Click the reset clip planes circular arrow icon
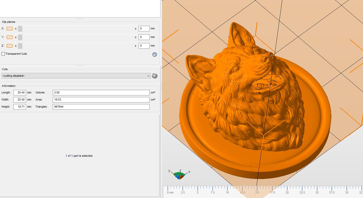This screenshot has height=198, width=363. click(x=155, y=54)
